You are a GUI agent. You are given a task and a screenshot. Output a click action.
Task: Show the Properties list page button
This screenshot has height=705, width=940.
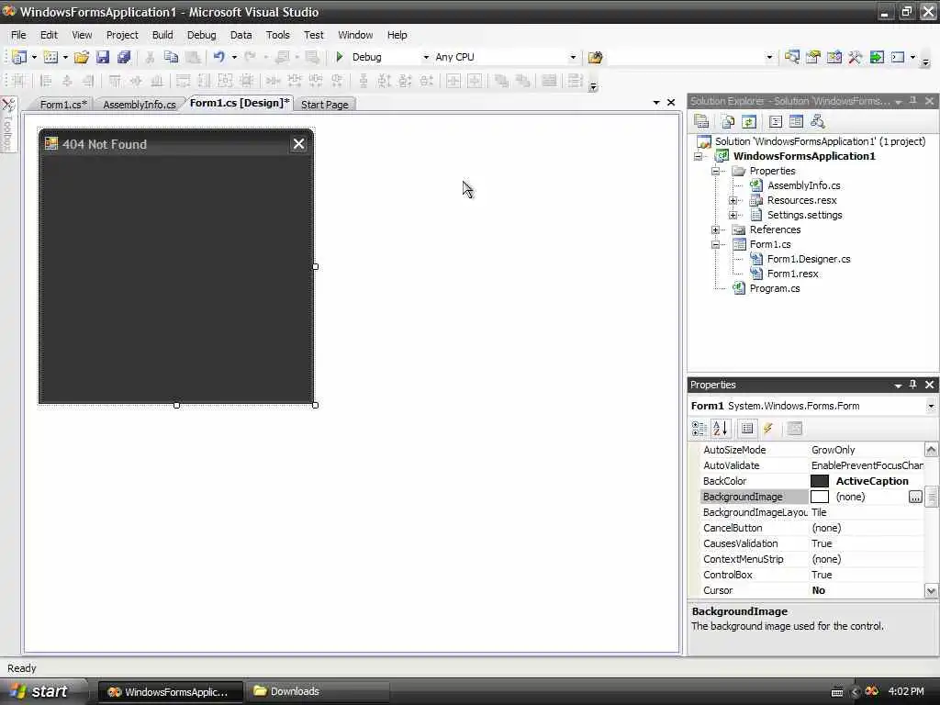(x=747, y=428)
